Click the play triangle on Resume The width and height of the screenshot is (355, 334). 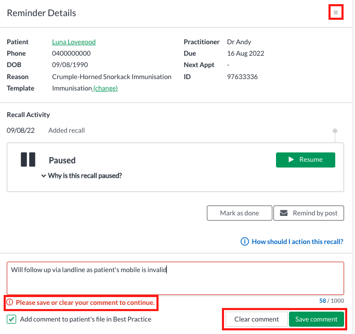click(x=291, y=160)
